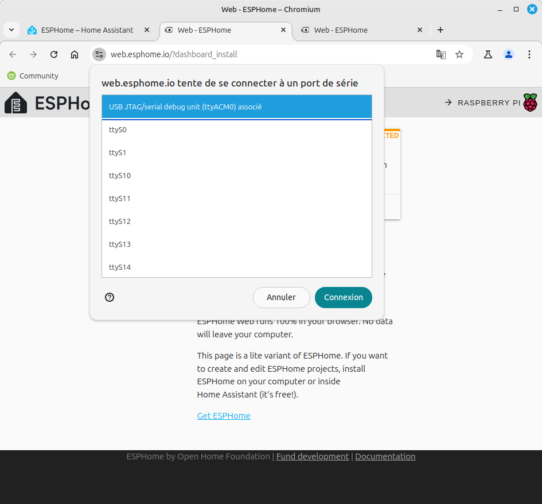
Task: Select the ttyS10 serial port
Action: point(237,176)
